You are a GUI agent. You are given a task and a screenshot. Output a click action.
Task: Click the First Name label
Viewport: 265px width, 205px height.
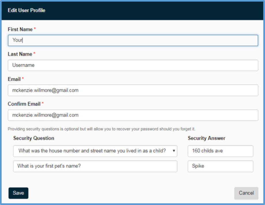(20, 29)
